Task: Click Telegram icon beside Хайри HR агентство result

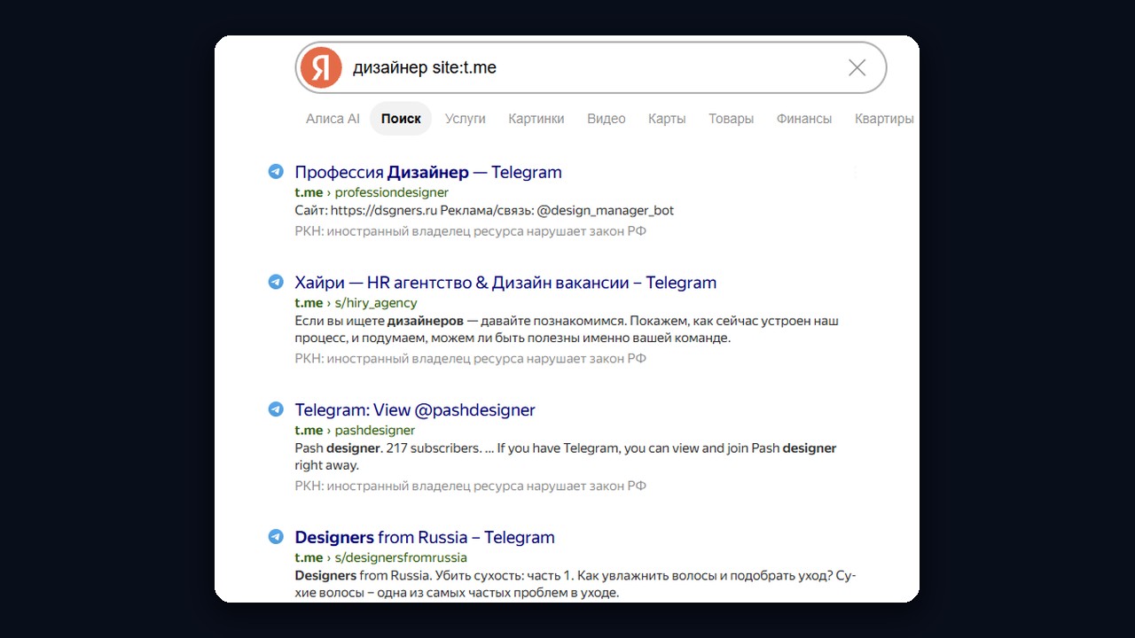Action: tap(276, 283)
